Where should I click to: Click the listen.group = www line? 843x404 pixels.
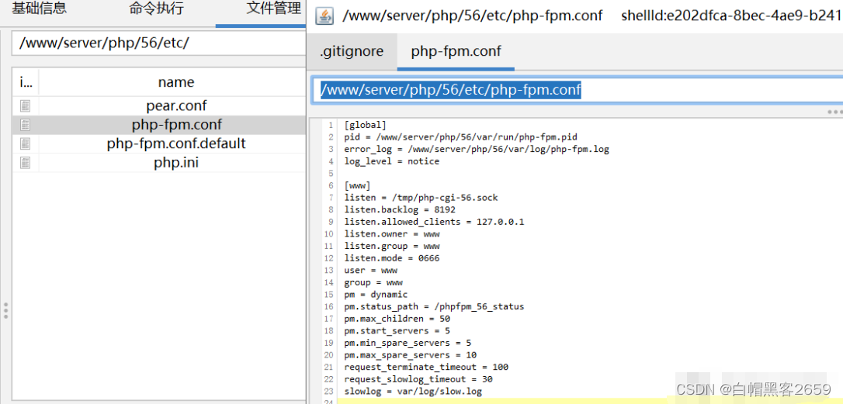click(391, 246)
